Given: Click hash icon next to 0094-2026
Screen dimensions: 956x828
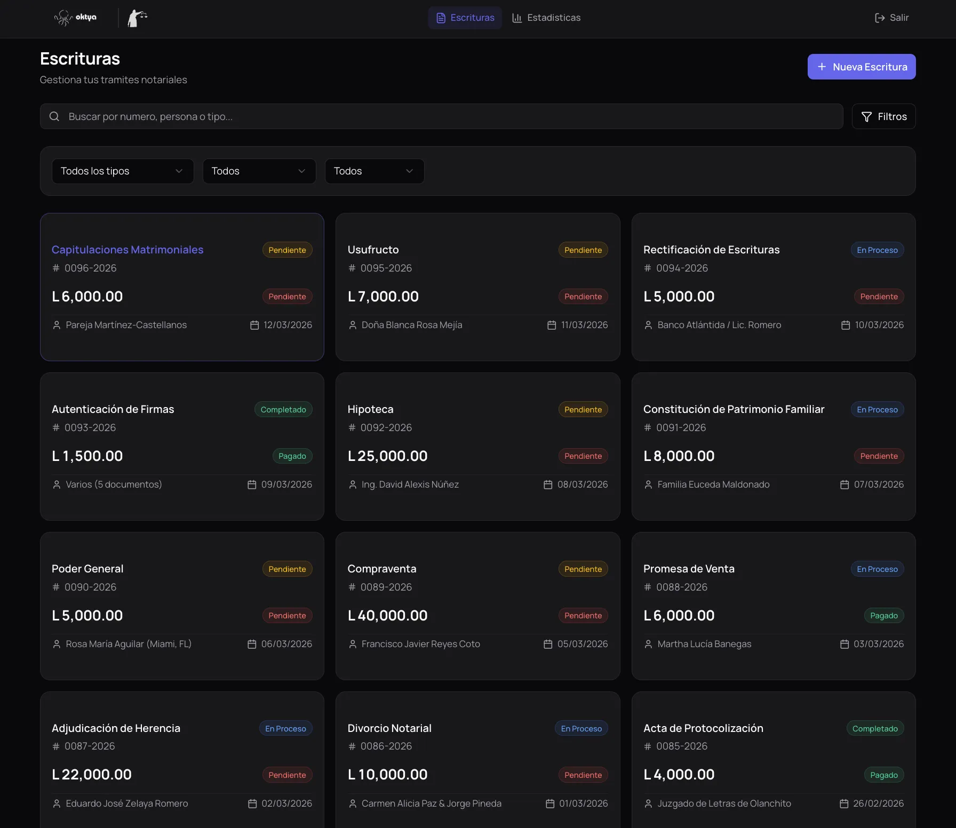Looking at the screenshot, I should coord(648,268).
